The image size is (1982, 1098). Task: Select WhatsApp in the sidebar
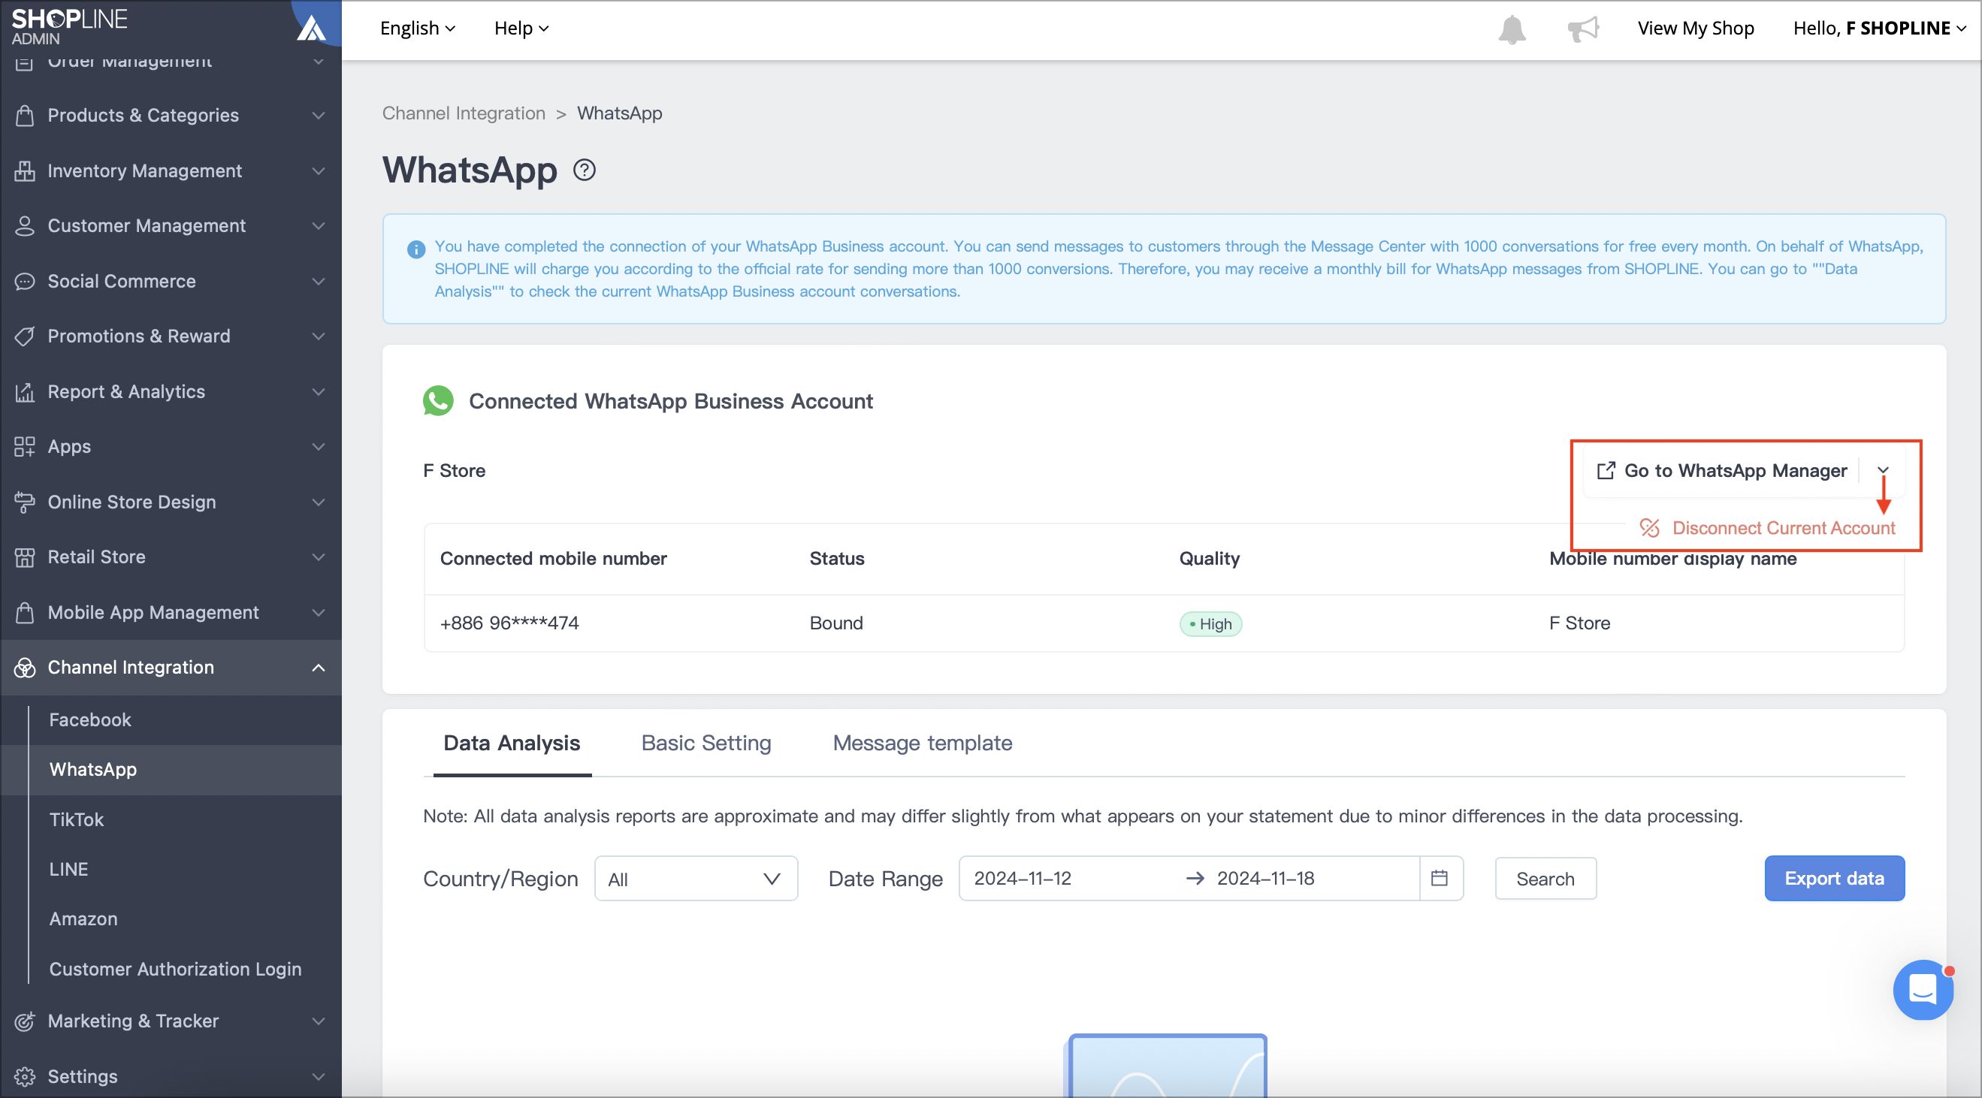point(171,770)
